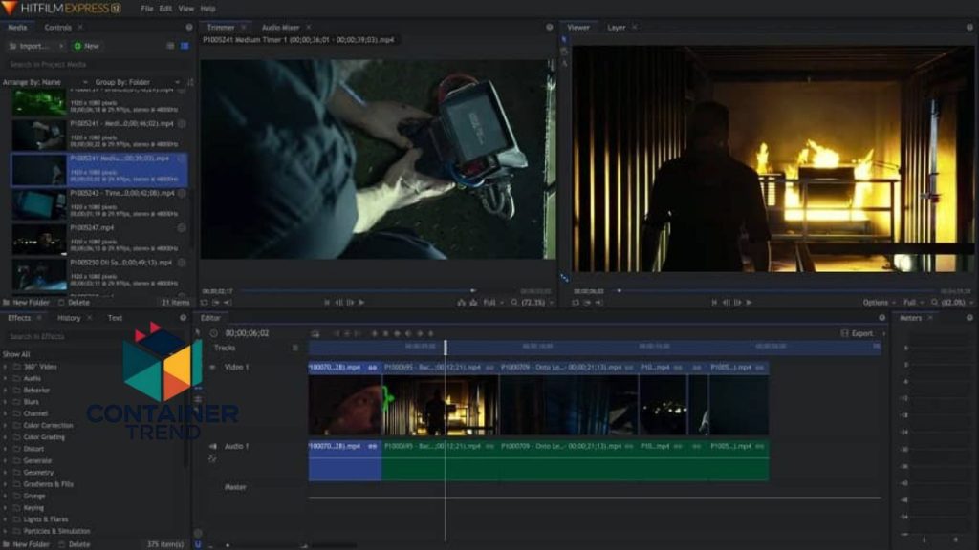The height and width of the screenshot is (550, 979).
Task: Toggle circle marker on P1005247.mp4 media item
Action: [x=182, y=228]
